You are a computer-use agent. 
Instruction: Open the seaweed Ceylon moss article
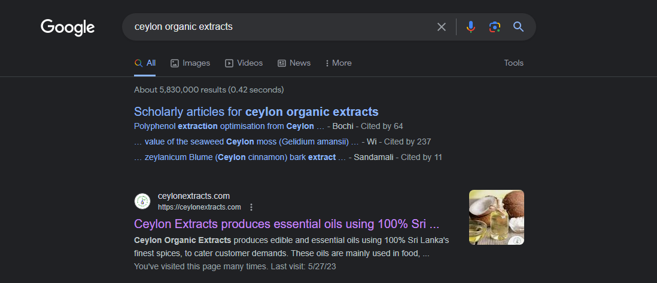(247, 141)
